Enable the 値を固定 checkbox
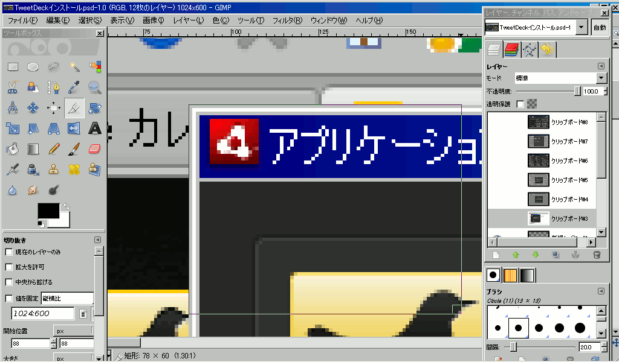The width and height of the screenshot is (619, 362). 8,298
